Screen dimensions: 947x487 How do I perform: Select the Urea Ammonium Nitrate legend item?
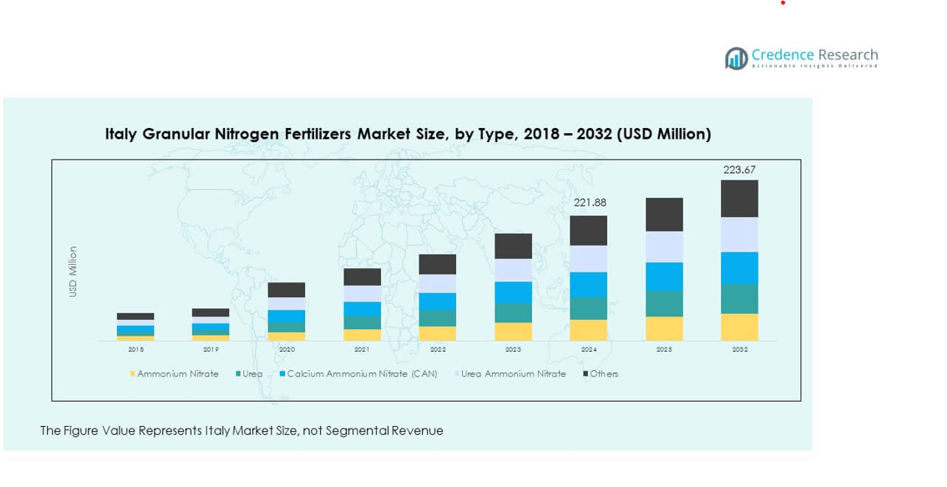(x=513, y=374)
